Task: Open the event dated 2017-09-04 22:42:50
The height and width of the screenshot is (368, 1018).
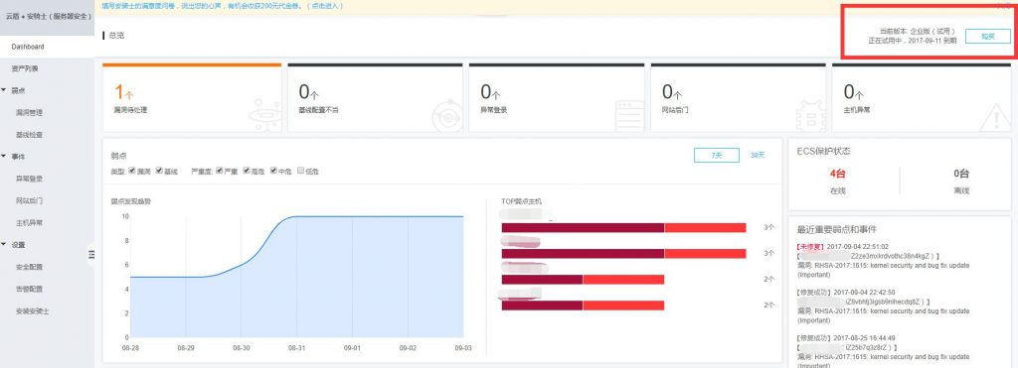Action: coord(883,307)
